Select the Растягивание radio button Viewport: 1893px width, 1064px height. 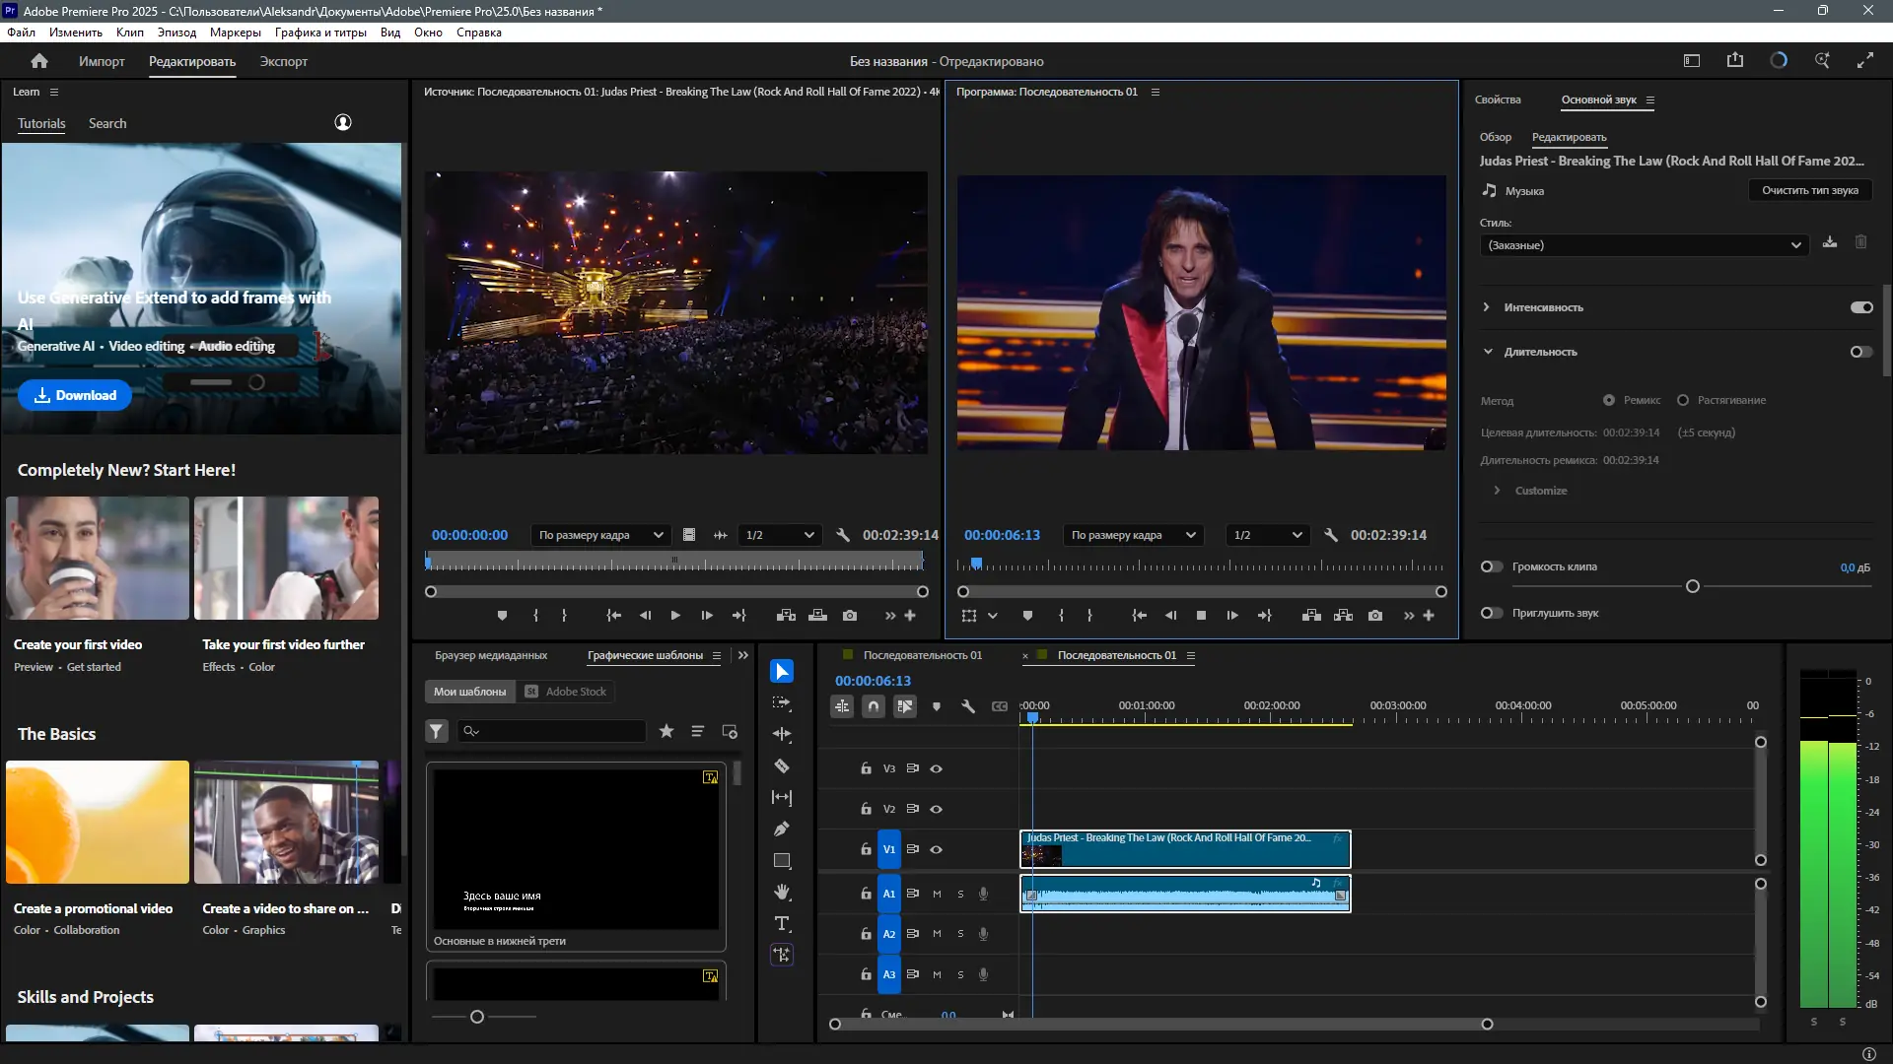click(1683, 400)
